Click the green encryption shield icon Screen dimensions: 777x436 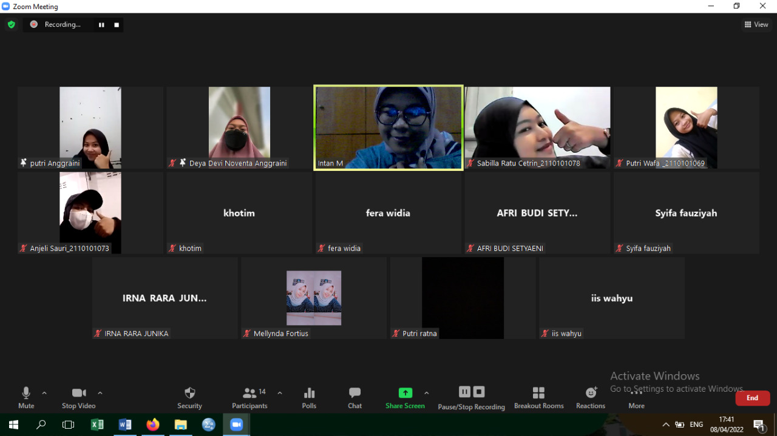[11, 25]
